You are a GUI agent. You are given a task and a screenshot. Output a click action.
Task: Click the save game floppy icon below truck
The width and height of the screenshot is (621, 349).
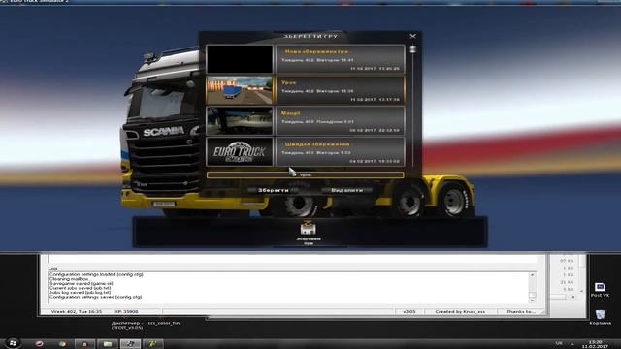pyautogui.click(x=309, y=229)
